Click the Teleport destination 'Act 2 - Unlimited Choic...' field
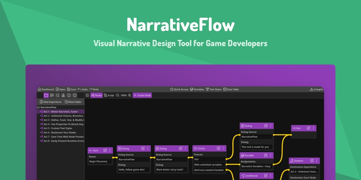The image size is (361, 180). 304,172
